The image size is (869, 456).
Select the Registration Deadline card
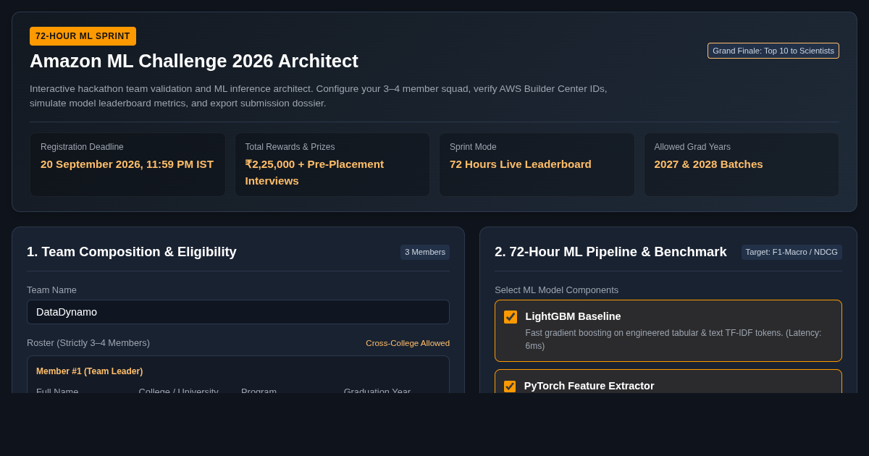point(127,164)
